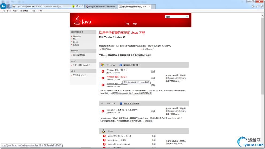Click the red download icon for Linux RPM

104,136
